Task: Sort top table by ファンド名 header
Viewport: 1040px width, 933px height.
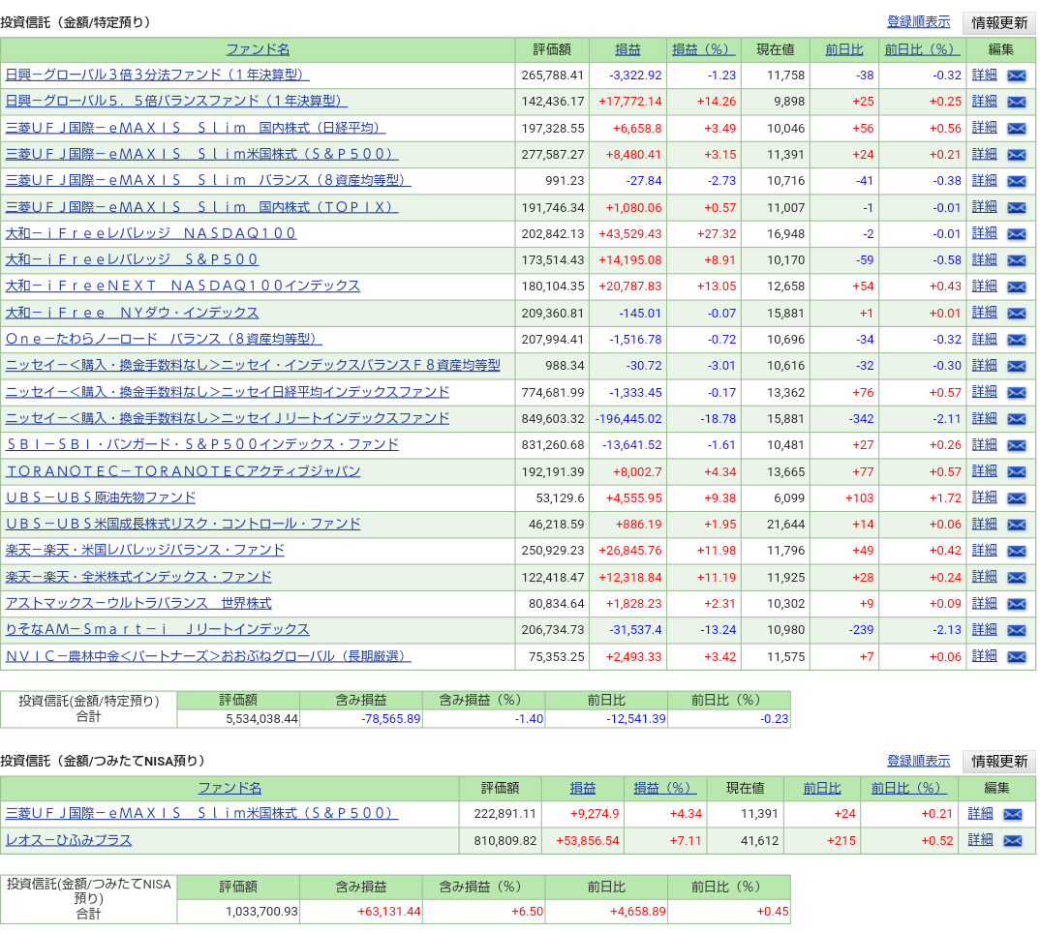Action: tap(258, 49)
